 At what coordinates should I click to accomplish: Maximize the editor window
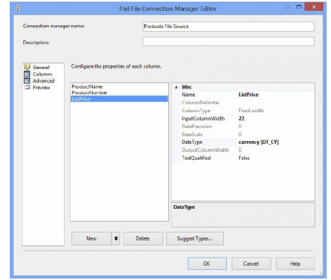[299, 7]
